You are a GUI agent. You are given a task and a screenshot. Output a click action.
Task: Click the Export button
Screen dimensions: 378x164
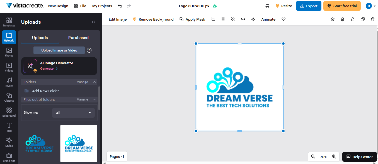(309, 6)
